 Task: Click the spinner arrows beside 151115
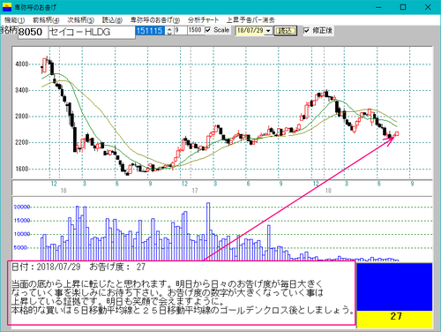(169, 31)
